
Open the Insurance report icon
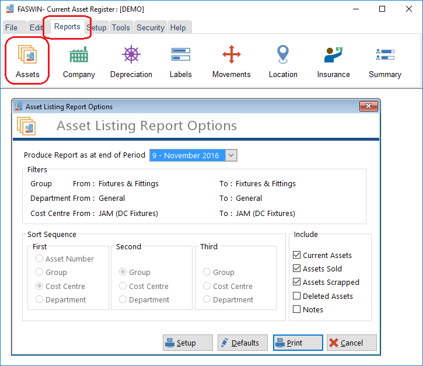pos(333,62)
